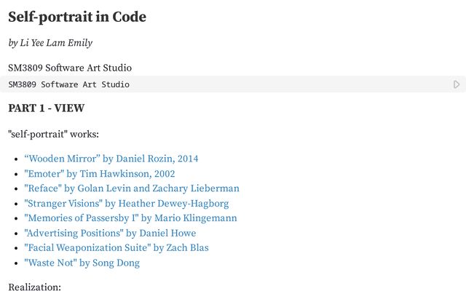Run the SM3809 Software Art Studio cell
Screen dimensions: 466x291
tap(457, 84)
